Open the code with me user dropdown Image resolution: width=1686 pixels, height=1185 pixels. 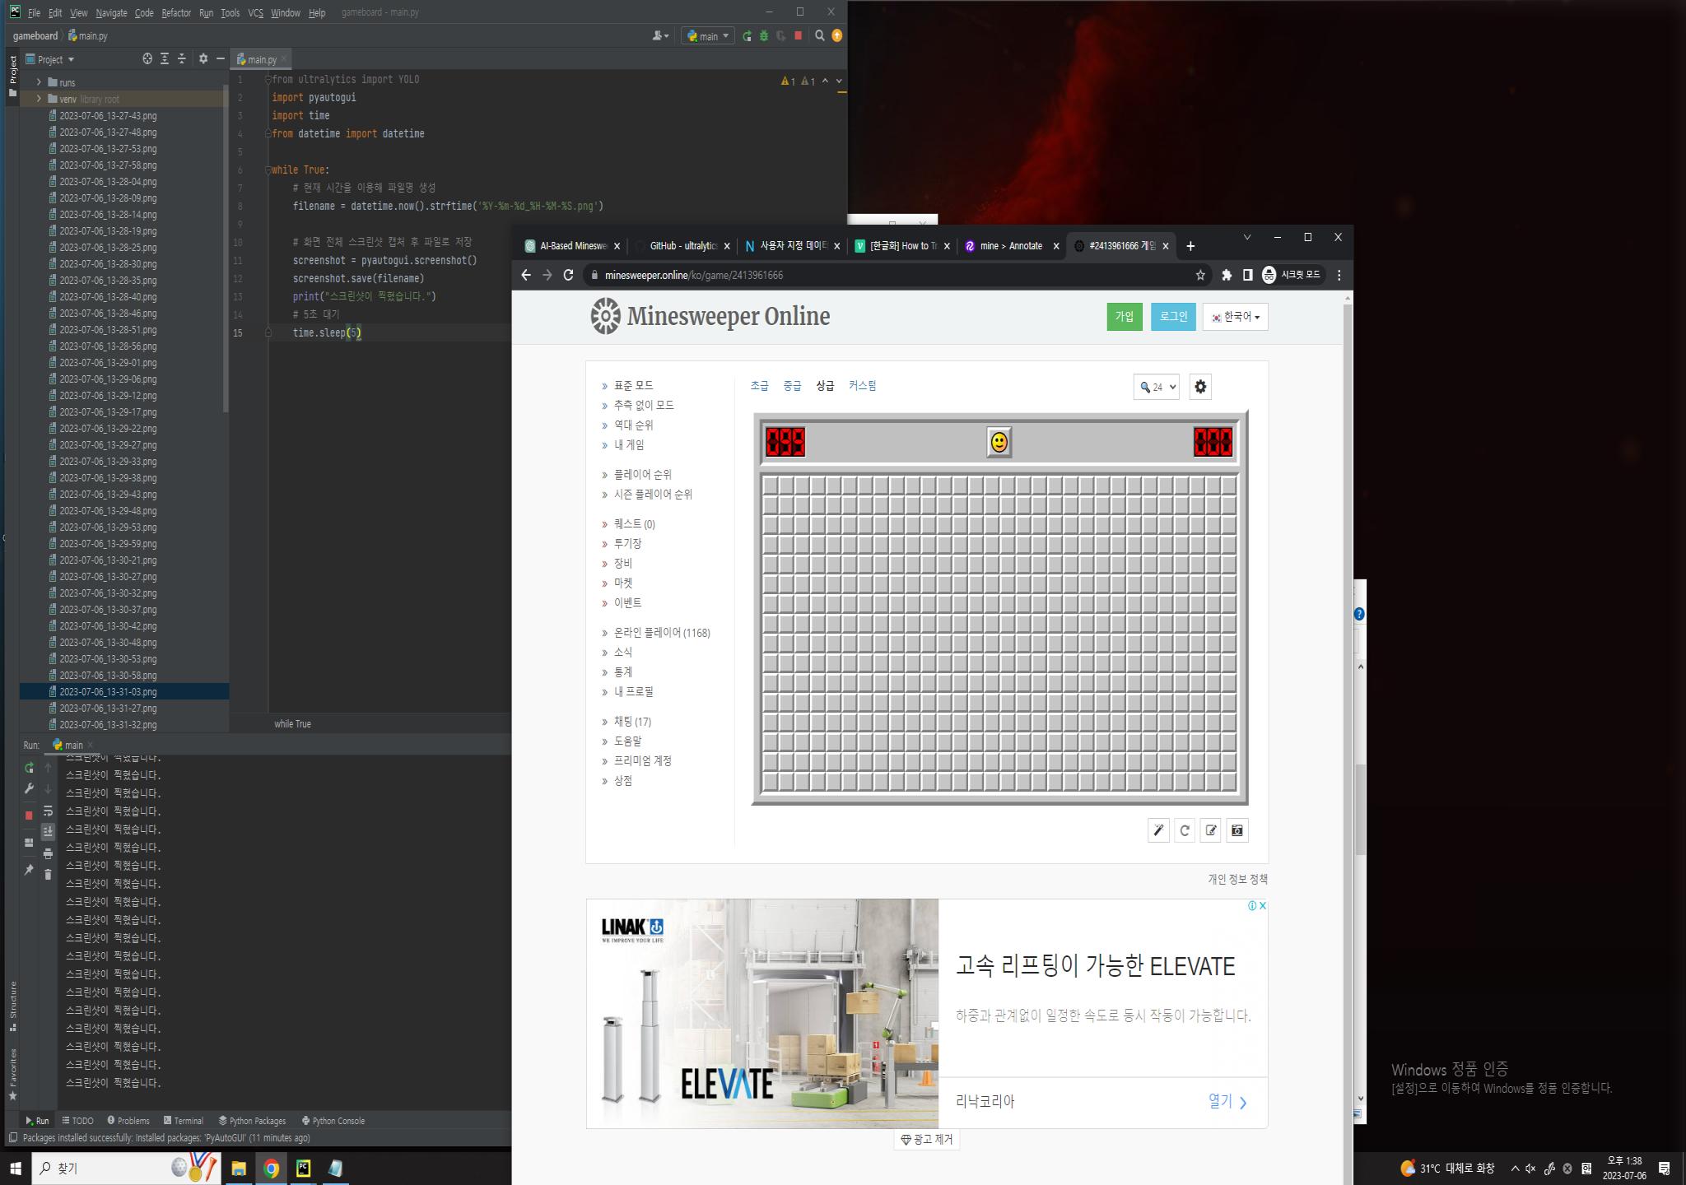click(x=660, y=36)
